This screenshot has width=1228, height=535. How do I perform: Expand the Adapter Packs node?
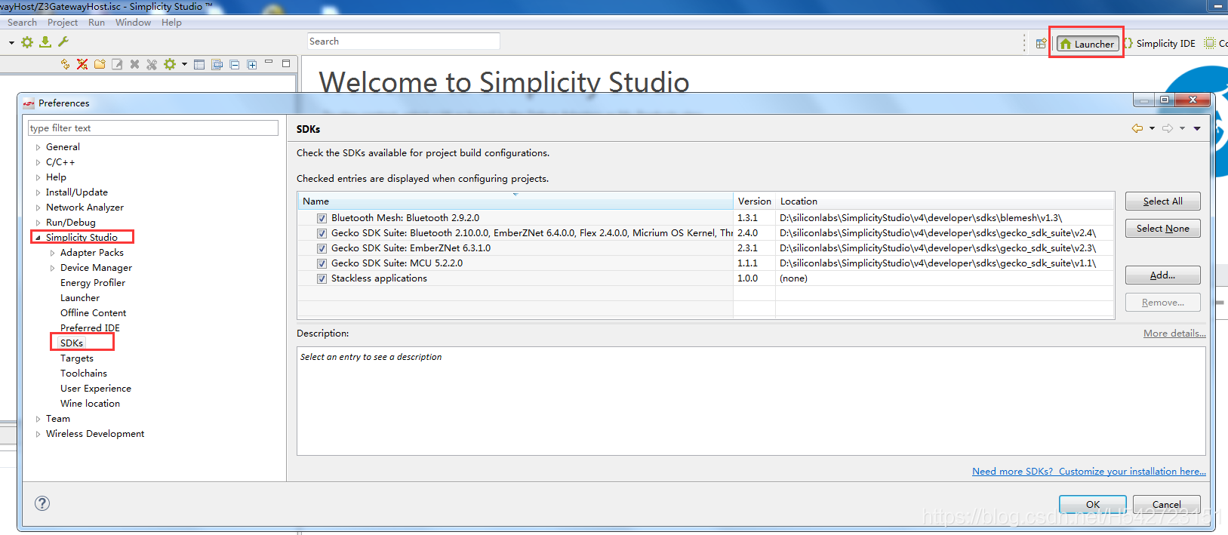tap(52, 253)
